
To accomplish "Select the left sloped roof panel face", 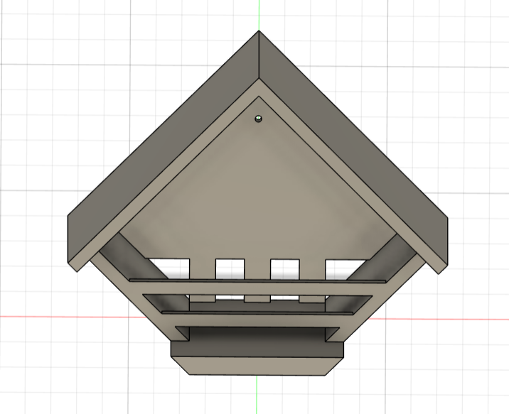I will (x=162, y=146).
